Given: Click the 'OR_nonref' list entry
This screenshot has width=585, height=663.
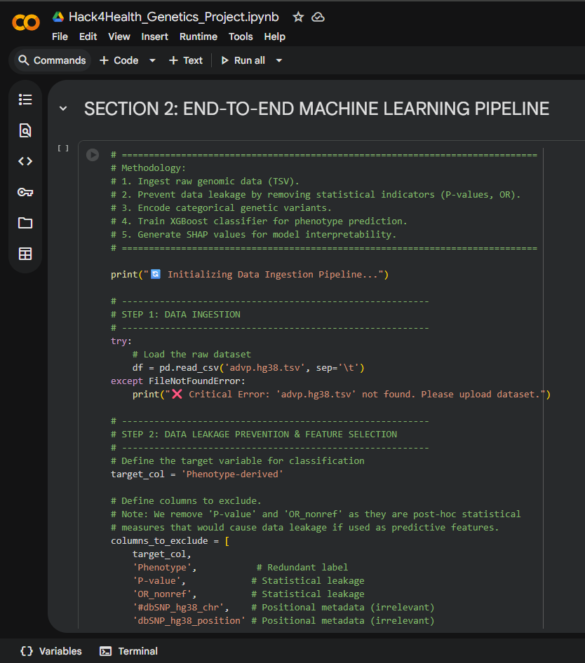Looking at the screenshot, I should pyautogui.click(x=165, y=594).
